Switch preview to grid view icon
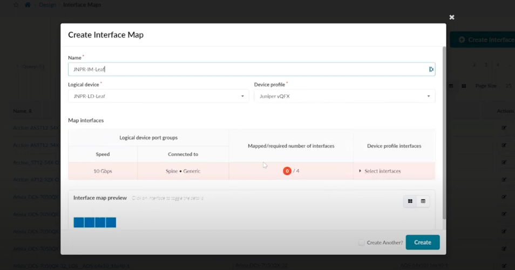515x270 pixels. coord(410,202)
